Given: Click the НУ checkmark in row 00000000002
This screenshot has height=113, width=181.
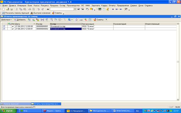Looking at the screenshot, I should point(13,29).
